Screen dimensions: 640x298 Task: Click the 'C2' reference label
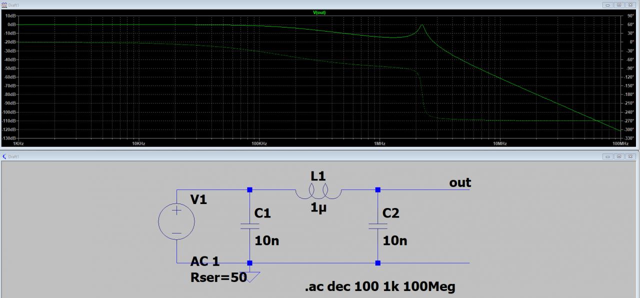click(x=391, y=213)
